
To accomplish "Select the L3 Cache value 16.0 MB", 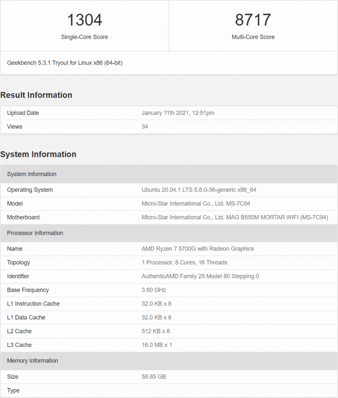I will (x=157, y=345).
